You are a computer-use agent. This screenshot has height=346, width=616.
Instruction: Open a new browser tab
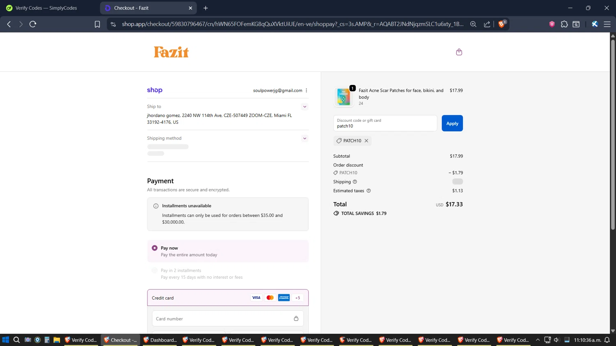(206, 8)
